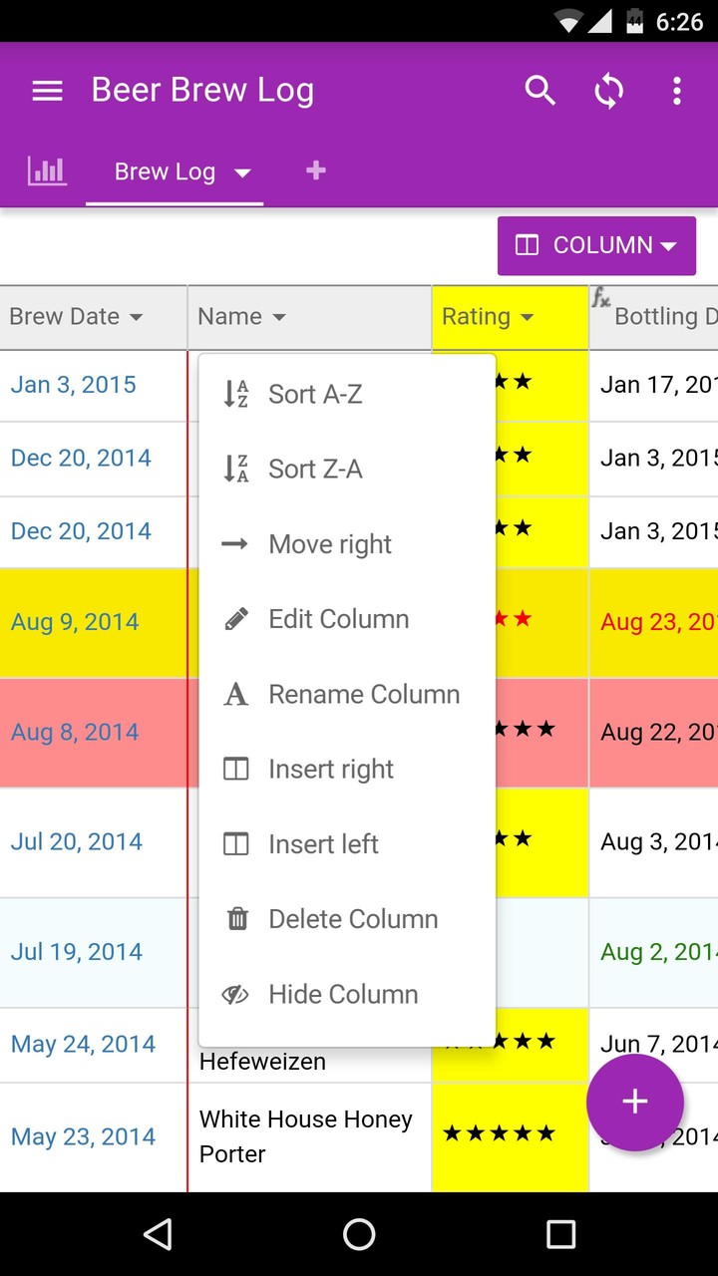Expand the Brew Log tab dropdown arrow

pyautogui.click(x=242, y=172)
